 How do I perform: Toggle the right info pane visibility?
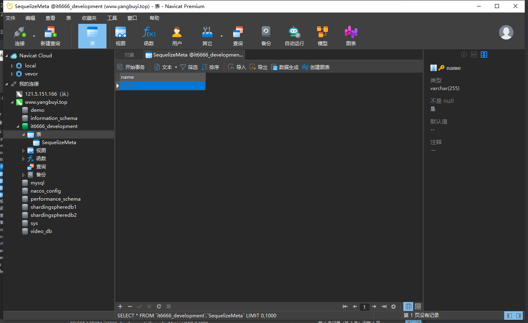(519, 315)
